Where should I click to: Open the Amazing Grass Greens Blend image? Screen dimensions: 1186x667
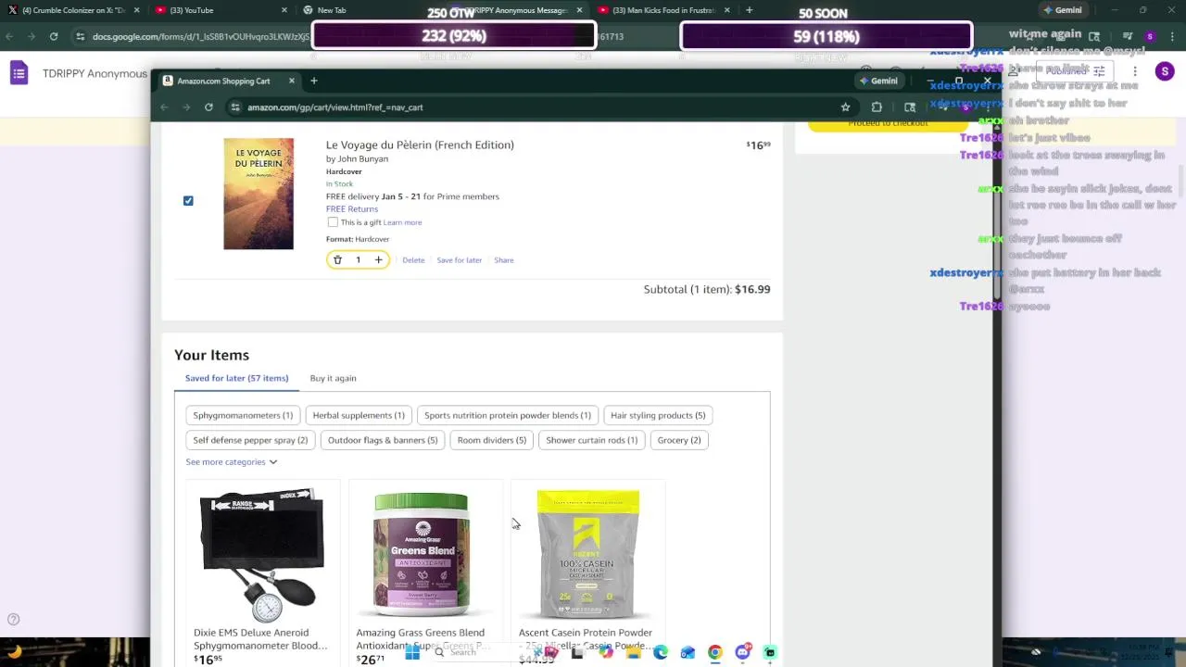(x=422, y=554)
